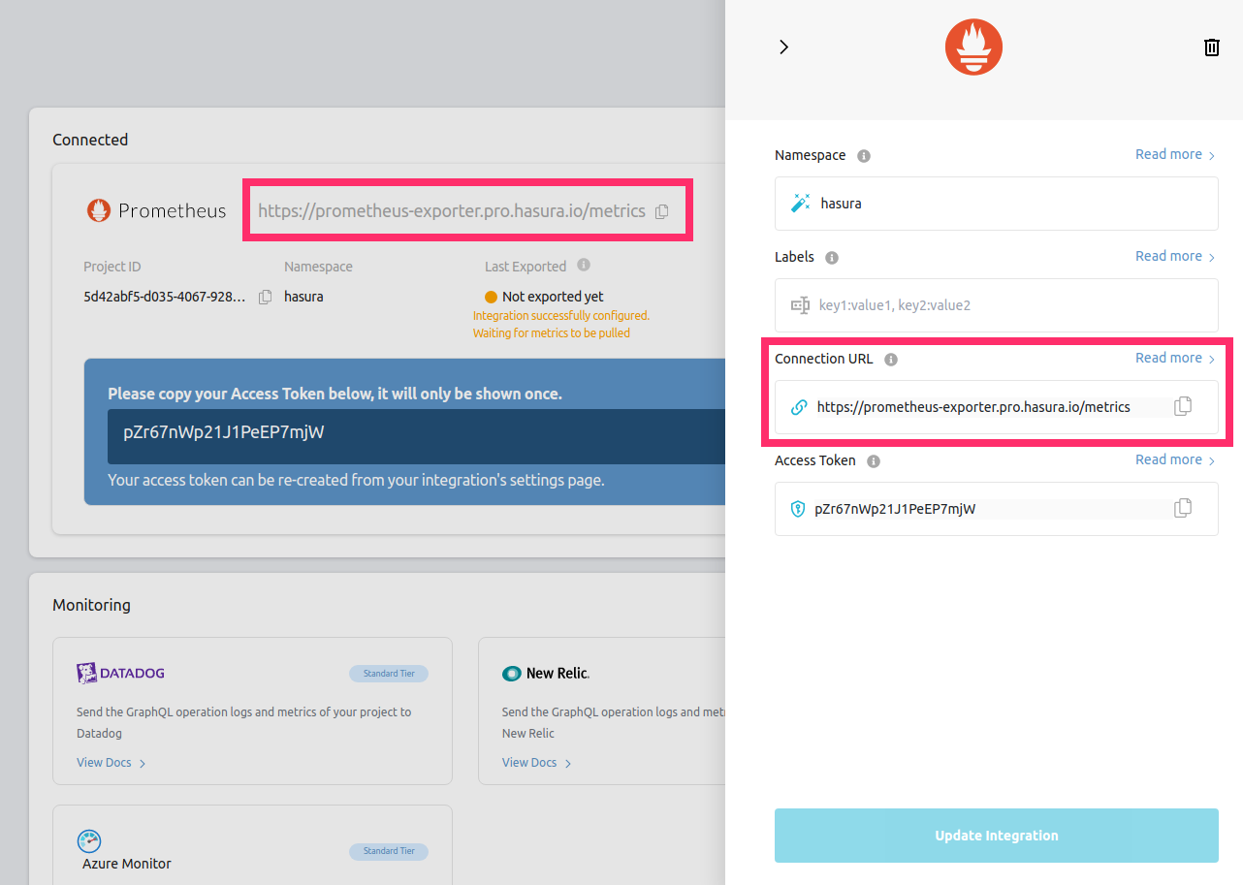Open View Docs under Datadog
Screen dimensions: 1243x885
coord(111,763)
